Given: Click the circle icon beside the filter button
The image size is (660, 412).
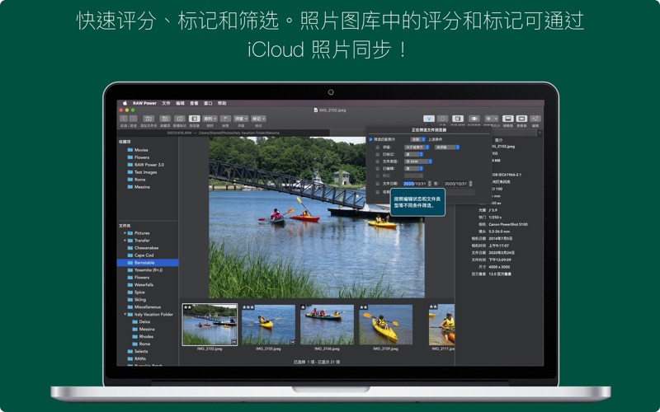Looking at the screenshot, I should coord(442,119).
